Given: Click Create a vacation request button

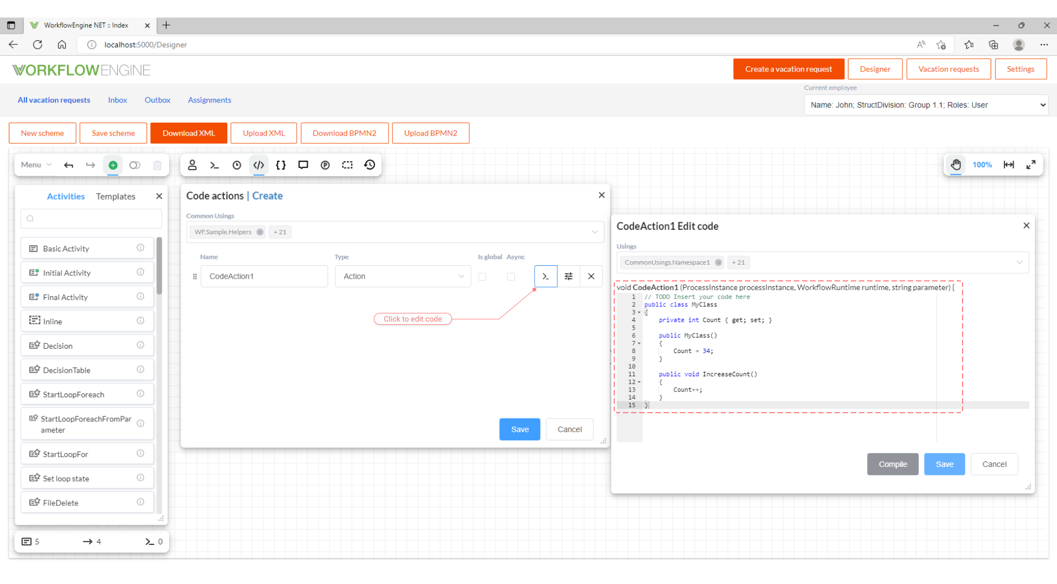Looking at the screenshot, I should pyautogui.click(x=788, y=69).
